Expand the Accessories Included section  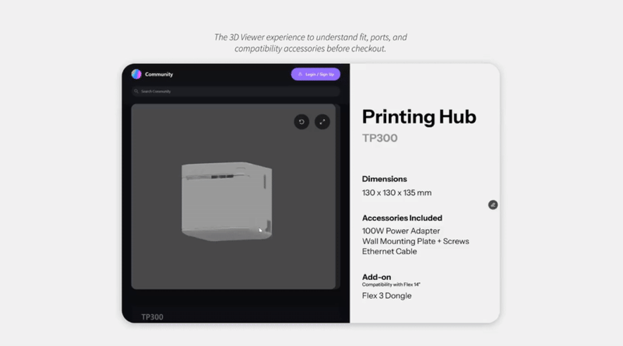(402, 218)
